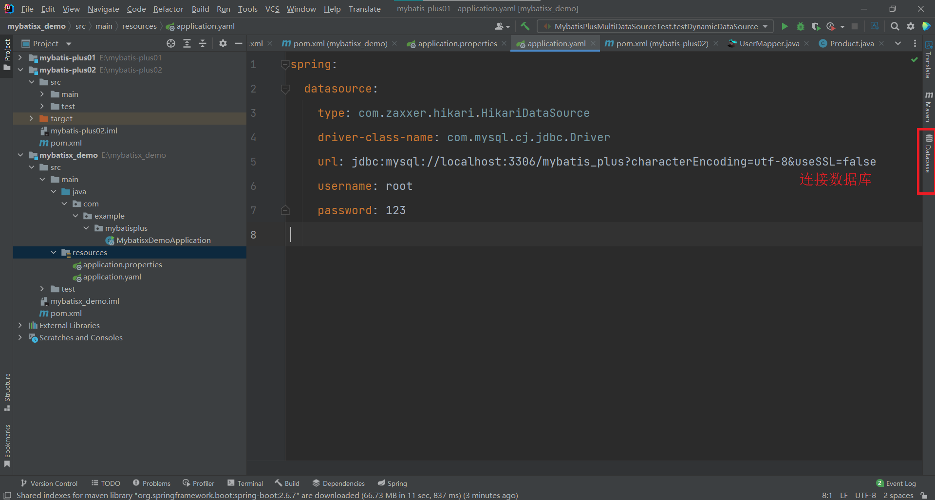Open the VCS menu

click(272, 9)
